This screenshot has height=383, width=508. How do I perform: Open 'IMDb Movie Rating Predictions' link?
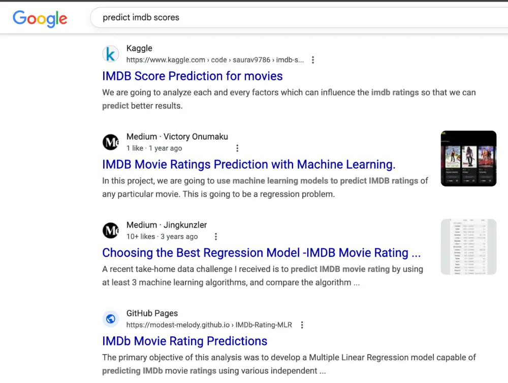pos(185,341)
